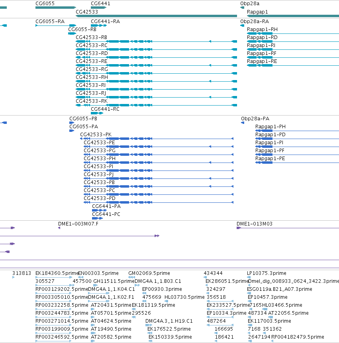Open transcript CG6055-RA
This screenshot has width=339, height=343.
pos(50,22)
